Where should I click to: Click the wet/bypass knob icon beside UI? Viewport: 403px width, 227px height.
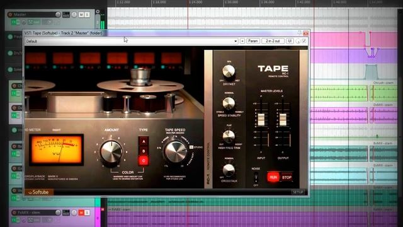298,41
